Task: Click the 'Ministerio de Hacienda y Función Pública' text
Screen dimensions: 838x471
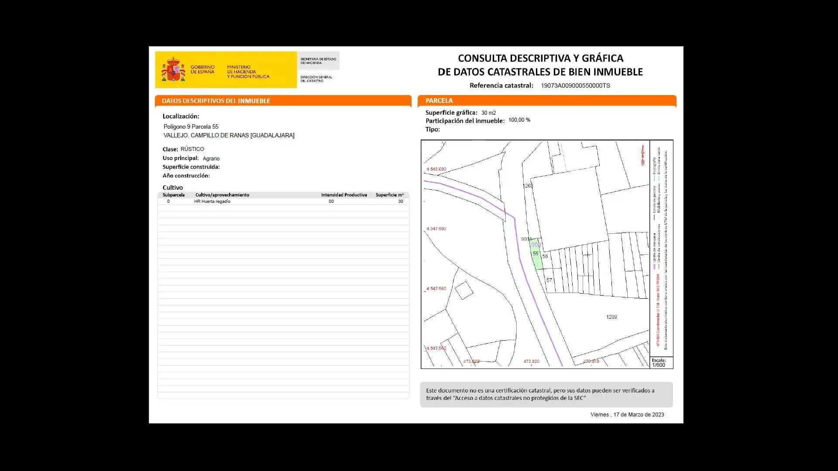Action: pos(248,72)
